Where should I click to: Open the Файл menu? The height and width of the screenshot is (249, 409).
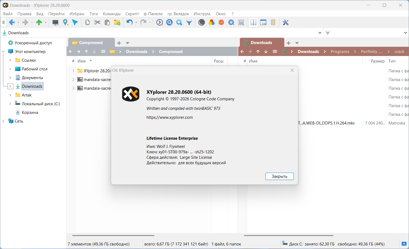(x=8, y=14)
